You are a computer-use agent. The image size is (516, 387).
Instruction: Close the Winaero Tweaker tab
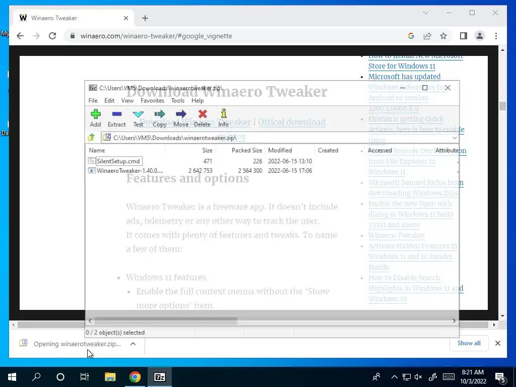[x=125, y=18]
